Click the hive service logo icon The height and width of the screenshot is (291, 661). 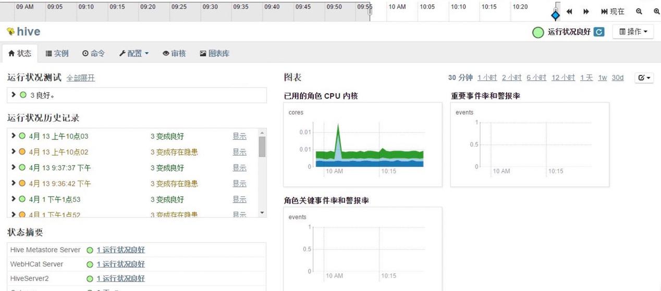click(x=10, y=32)
